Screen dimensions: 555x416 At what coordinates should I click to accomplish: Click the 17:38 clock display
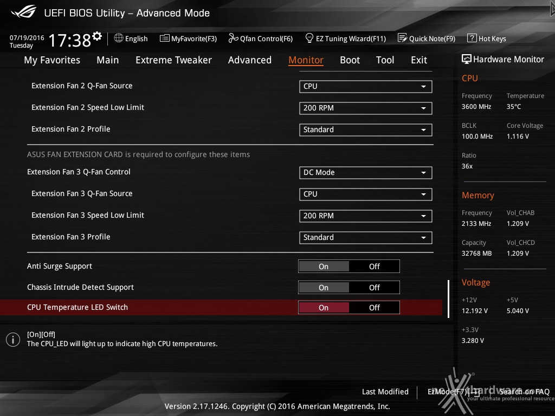[x=69, y=40]
